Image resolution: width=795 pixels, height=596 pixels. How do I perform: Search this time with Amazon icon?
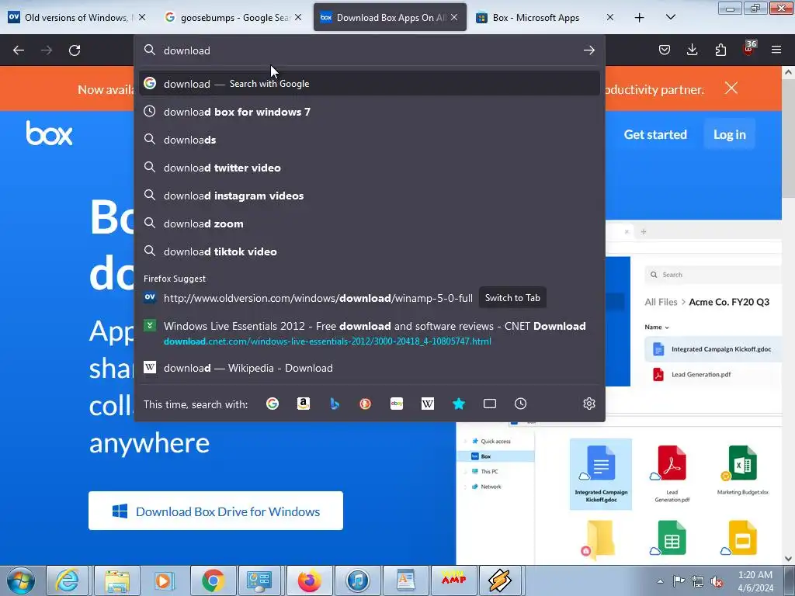(304, 404)
